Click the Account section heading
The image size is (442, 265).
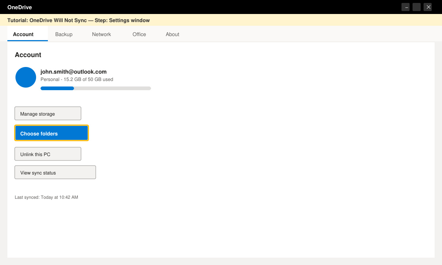[x=28, y=55]
